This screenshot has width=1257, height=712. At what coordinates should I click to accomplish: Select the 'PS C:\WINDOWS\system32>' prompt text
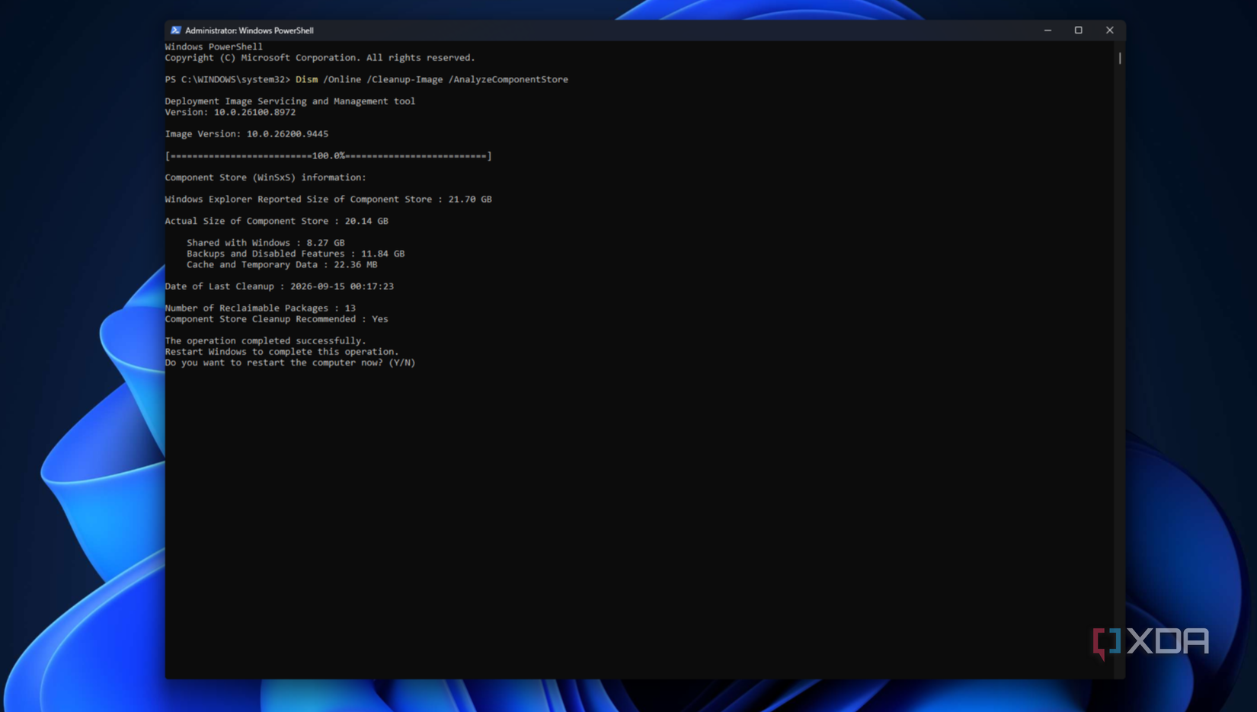[x=228, y=79]
